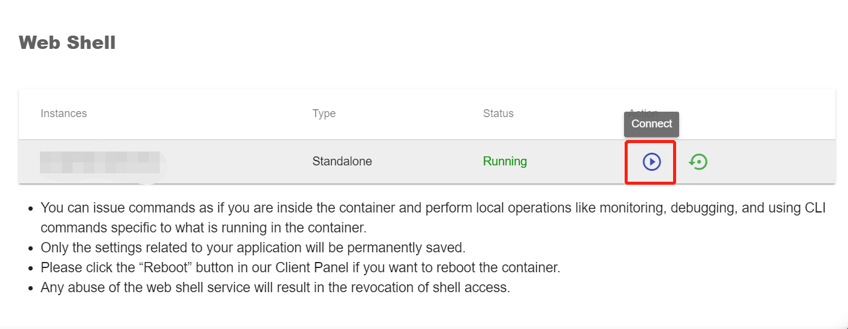The image size is (848, 329).
Task: Click the gray Connect tooltip label
Action: coord(651,124)
